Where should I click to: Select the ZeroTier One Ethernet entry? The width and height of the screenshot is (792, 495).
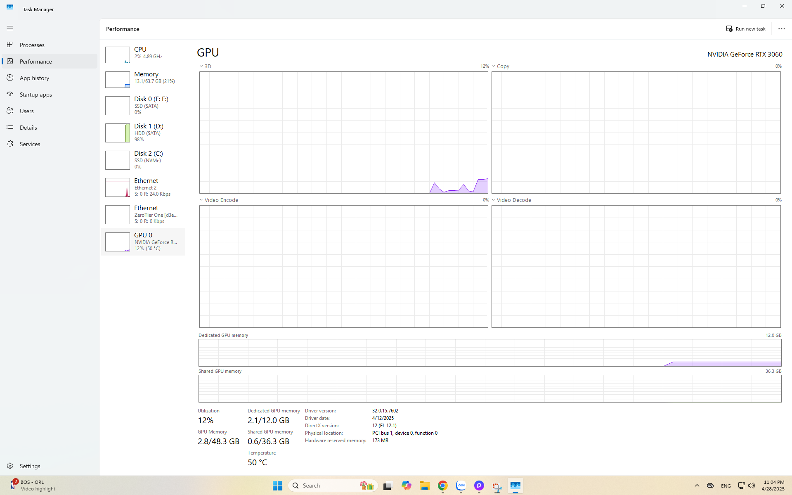[x=143, y=214]
